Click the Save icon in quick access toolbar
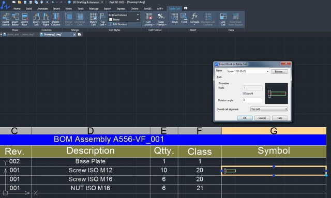Screen dimensions: 331x198 (x=25, y=2)
